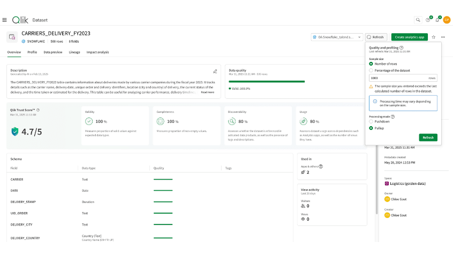The height and width of the screenshot is (265, 453).
Task: Click the top Refresh toolbar button
Action: (376, 37)
